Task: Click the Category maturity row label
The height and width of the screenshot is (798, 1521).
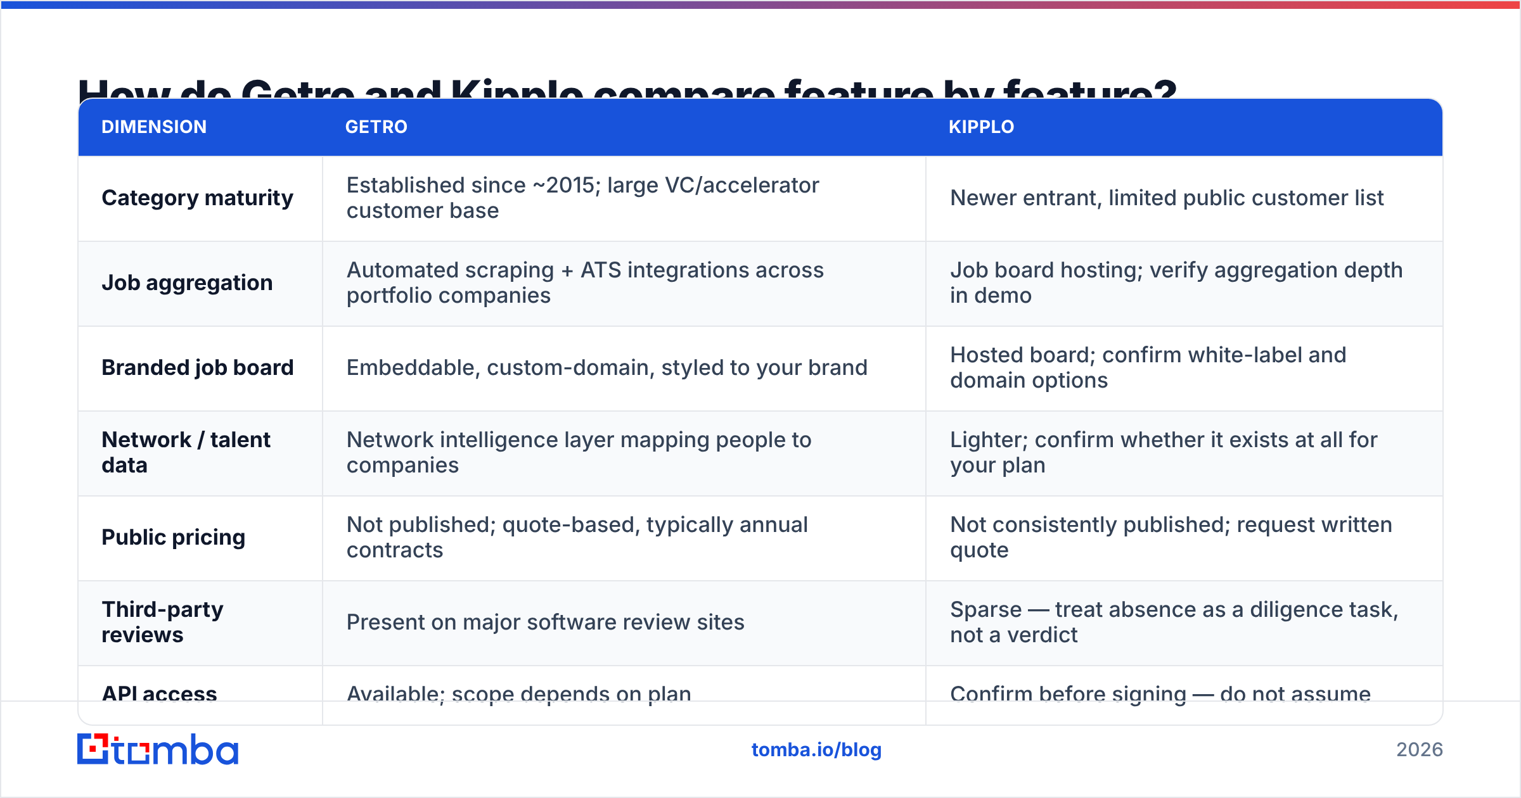Action: (197, 198)
